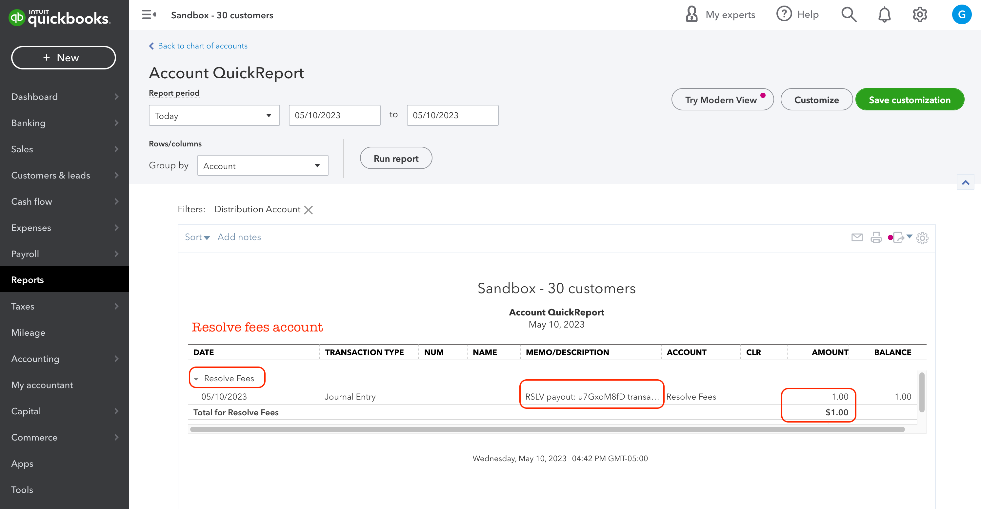Open the top settings gear icon
Image resolution: width=981 pixels, height=509 pixels.
[x=919, y=15]
